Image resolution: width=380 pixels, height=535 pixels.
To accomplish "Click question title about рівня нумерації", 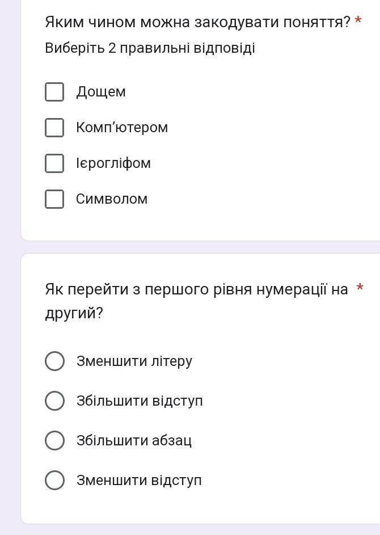I will (196, 301).
